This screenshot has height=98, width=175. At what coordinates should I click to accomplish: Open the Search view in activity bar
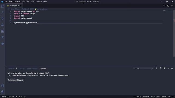point(3,12)
